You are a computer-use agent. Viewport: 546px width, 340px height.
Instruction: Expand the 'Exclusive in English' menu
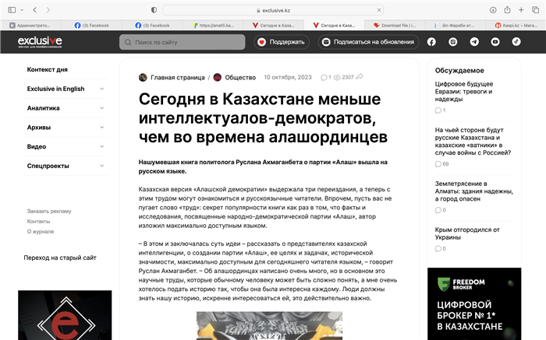point(102,89)
